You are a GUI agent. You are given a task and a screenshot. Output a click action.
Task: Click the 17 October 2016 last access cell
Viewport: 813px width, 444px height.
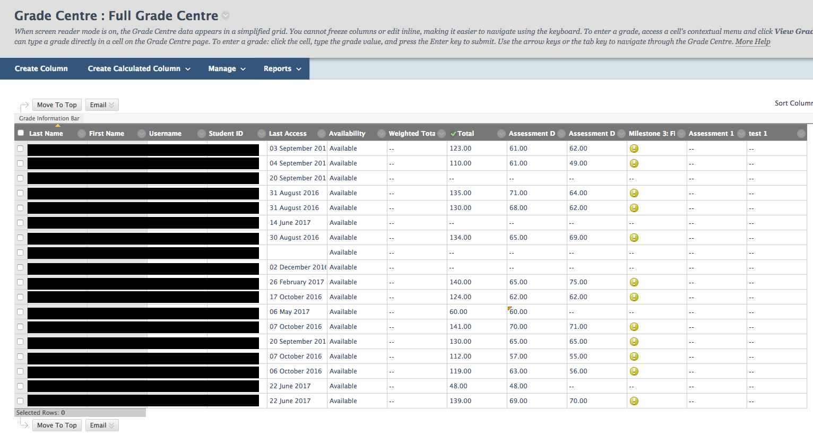point(297,297)
